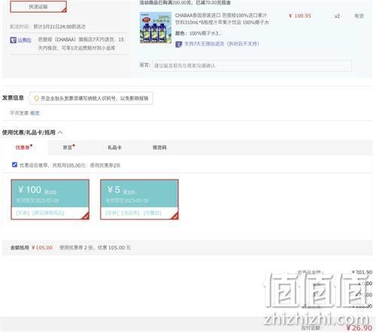376x332 pixels.
Task: Open the CHABAA product title link
Action: point(222,19)
